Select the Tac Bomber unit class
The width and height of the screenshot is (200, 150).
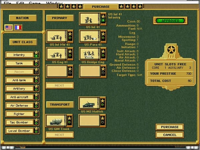(19, 122)
